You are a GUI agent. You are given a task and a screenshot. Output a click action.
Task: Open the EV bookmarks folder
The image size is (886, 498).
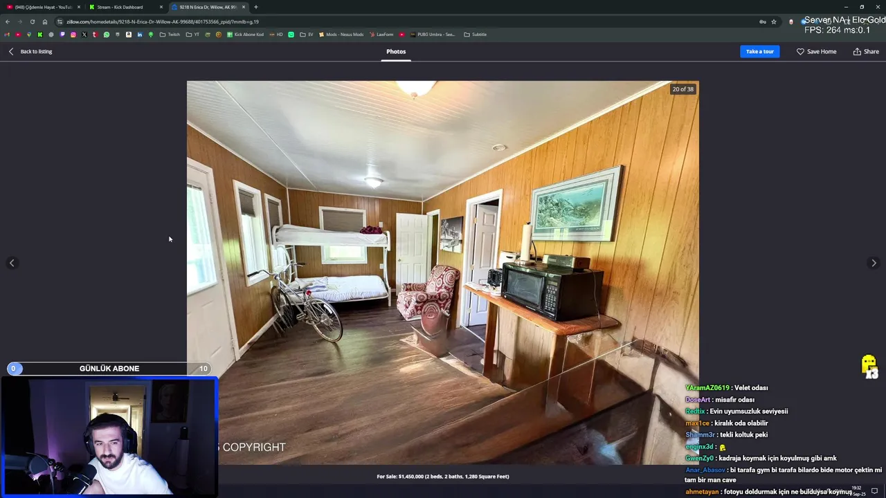(x=307, y=34)
